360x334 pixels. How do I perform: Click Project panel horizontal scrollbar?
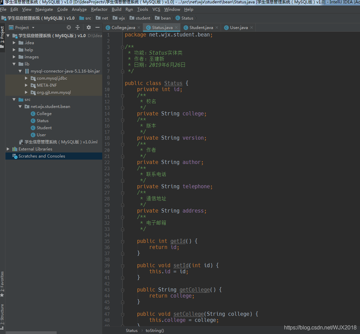(31, 332)
